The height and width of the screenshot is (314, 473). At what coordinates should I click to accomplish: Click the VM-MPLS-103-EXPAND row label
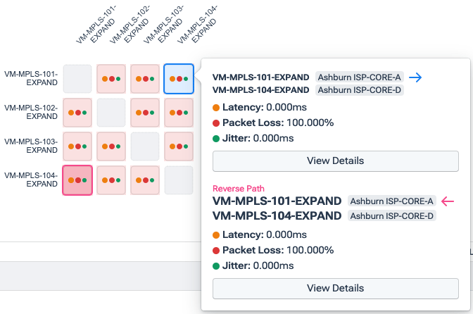pyautogui.click(x=31, y=146)
